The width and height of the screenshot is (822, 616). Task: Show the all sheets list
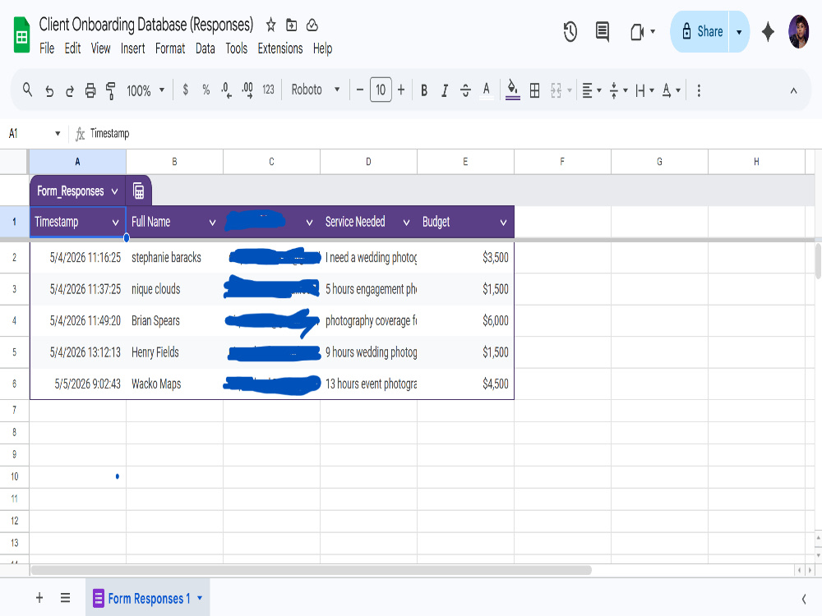(65, 598)
